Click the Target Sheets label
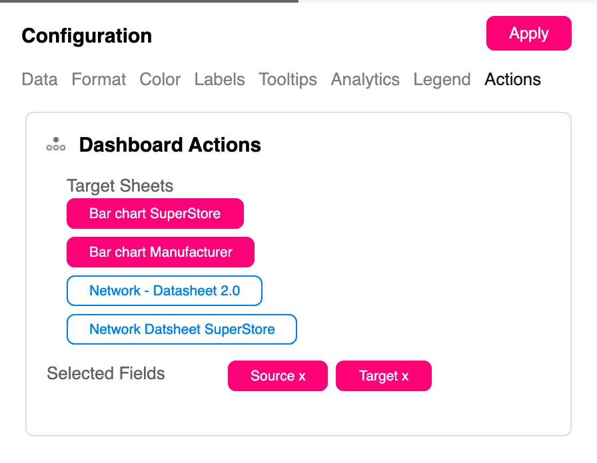The height and width of the screenshot is (463, 597). (x=120, y=186)
